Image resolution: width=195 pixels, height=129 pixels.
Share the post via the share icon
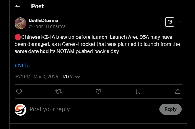(x=178, y=91)
